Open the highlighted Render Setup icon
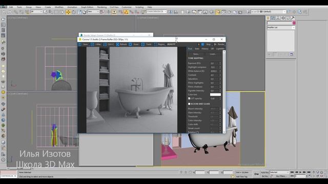 click(218, 12)
